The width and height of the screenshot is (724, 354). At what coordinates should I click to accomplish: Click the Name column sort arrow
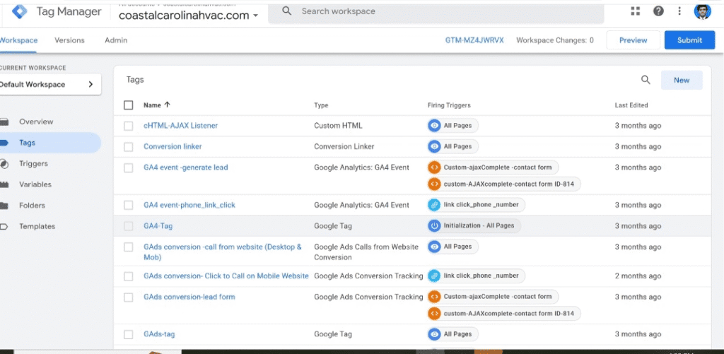167,105
